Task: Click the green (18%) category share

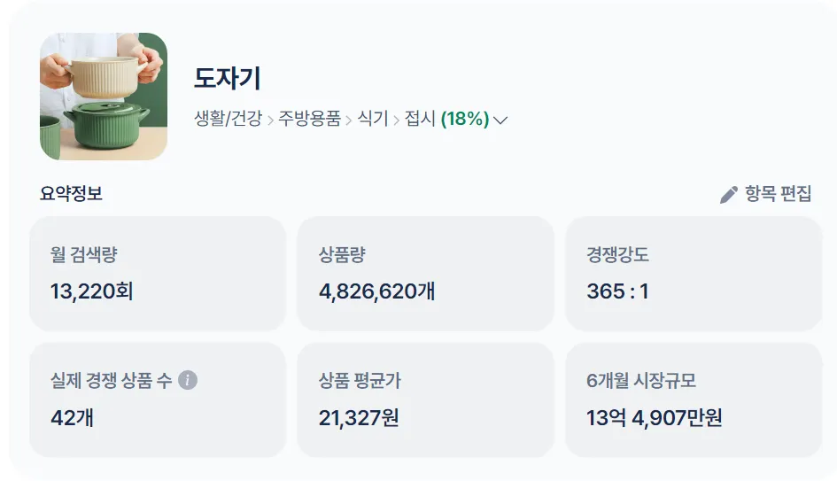Action: point(465,119)
